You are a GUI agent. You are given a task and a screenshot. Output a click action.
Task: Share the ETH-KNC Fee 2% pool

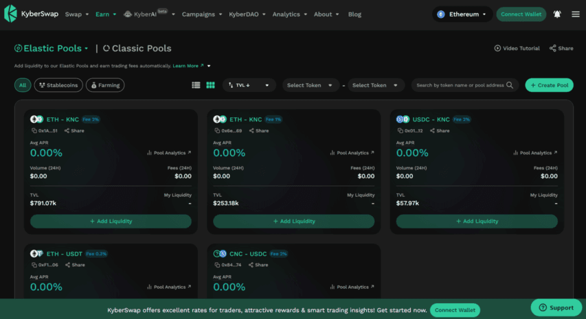pos(74,130)
